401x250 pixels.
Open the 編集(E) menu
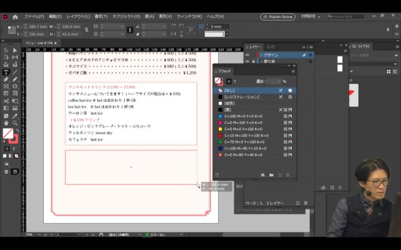[x=55, y=17]
